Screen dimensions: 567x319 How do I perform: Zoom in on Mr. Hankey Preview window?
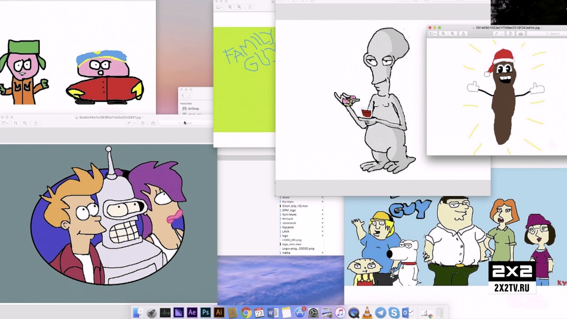pyautogui.click(x=453, y=34)
